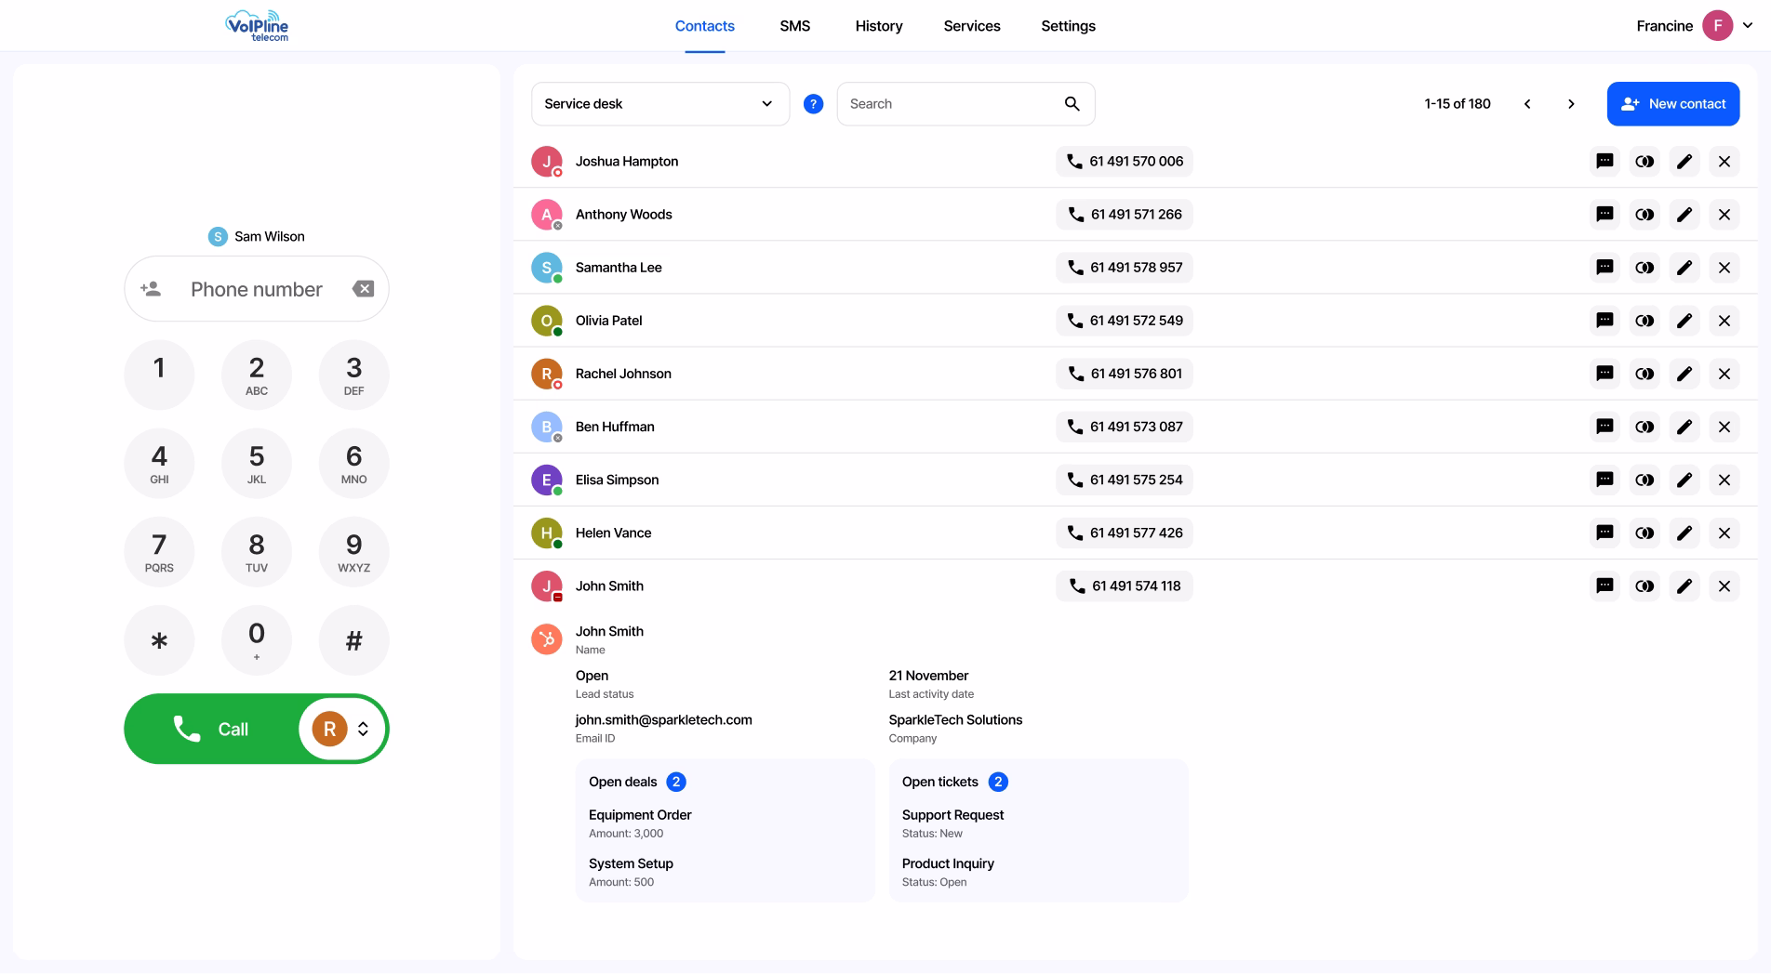The image size is (1771, 974).
Task: Click the john.smith@sparkletech.com email
Action: pos(663,720)
